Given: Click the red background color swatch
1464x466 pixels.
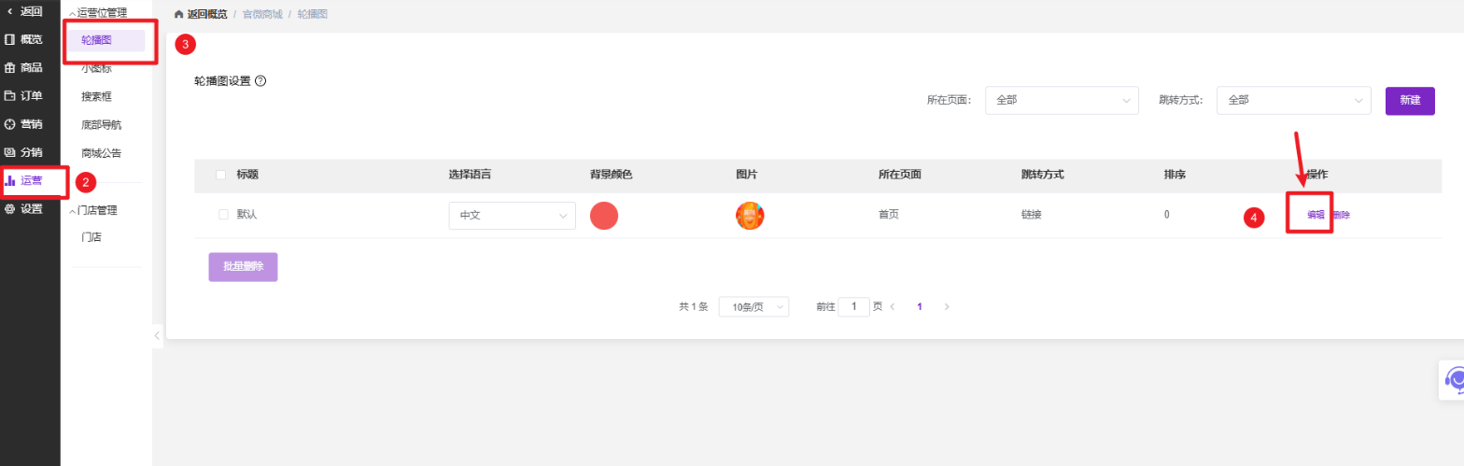Looking at the screenshot, I should click(x=604, y=216).
